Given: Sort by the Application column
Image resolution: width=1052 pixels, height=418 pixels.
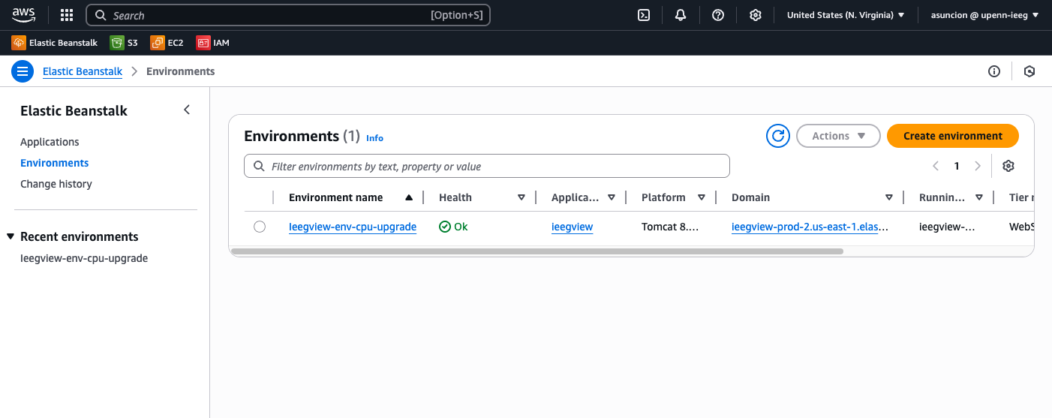Looking at the screenshot, I should coord(612,197).
